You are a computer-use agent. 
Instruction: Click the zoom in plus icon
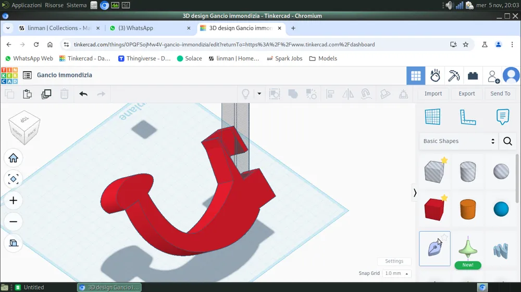pos(14,201)
